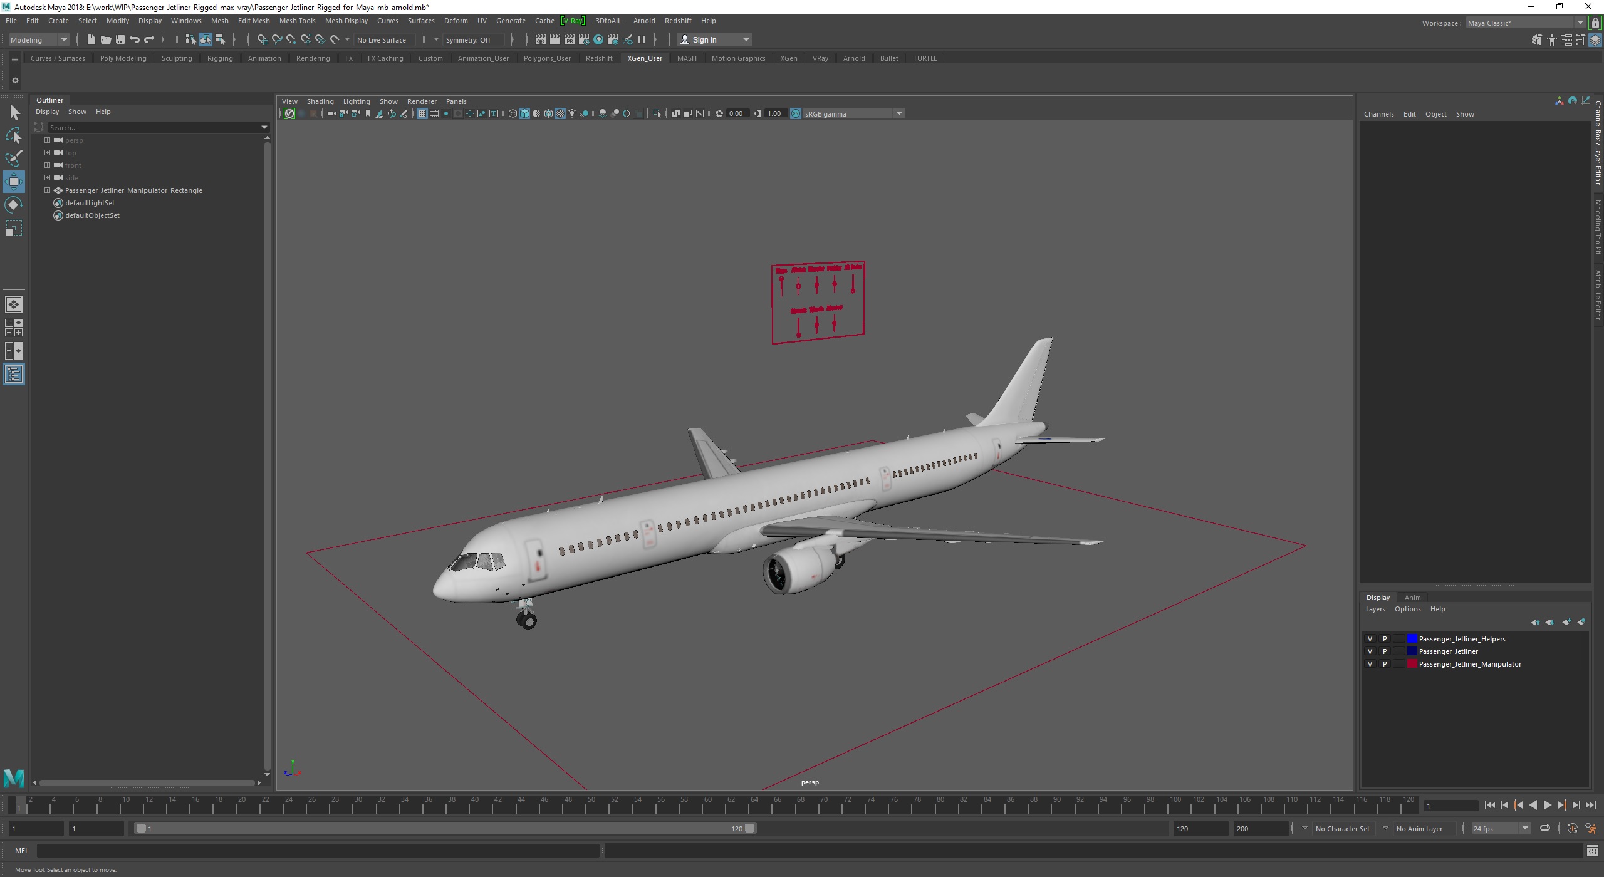
Task: Toggle viewport grid display icon
Action: click(422, 113)
